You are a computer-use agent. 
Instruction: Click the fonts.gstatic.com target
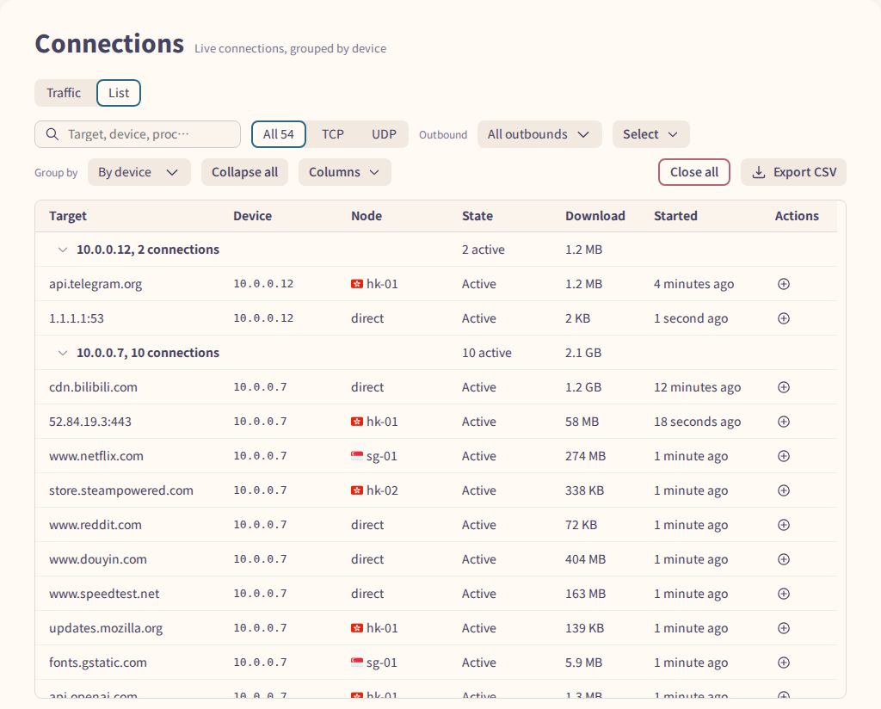pos(98,663)
